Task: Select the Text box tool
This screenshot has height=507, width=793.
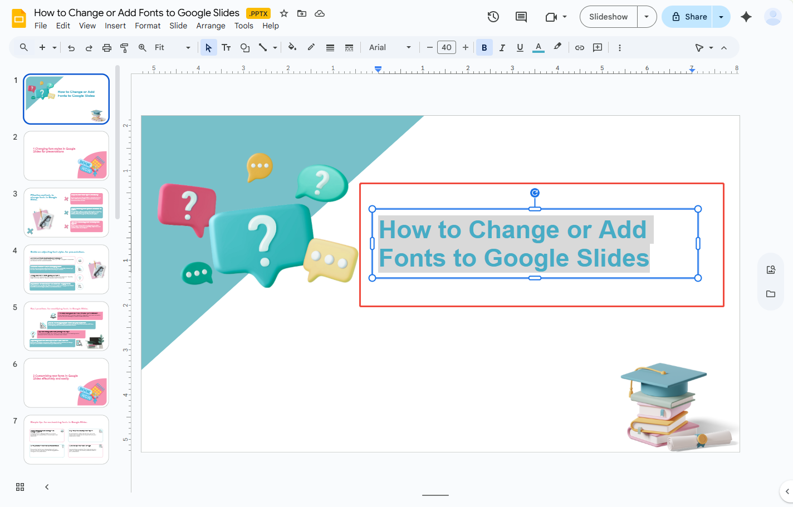Action: point(226,47)
